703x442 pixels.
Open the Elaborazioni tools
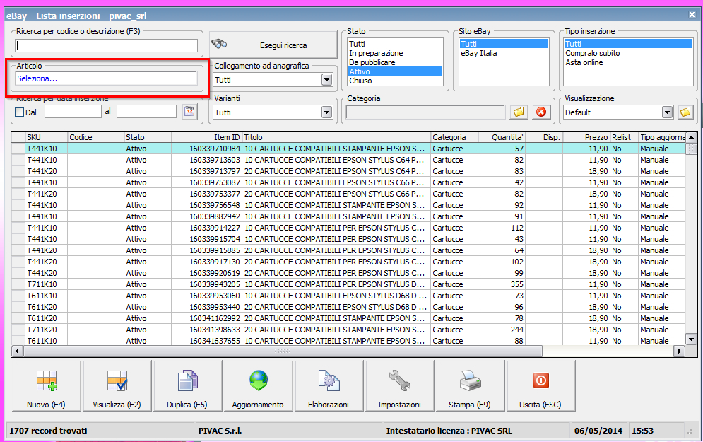point(329,385)
